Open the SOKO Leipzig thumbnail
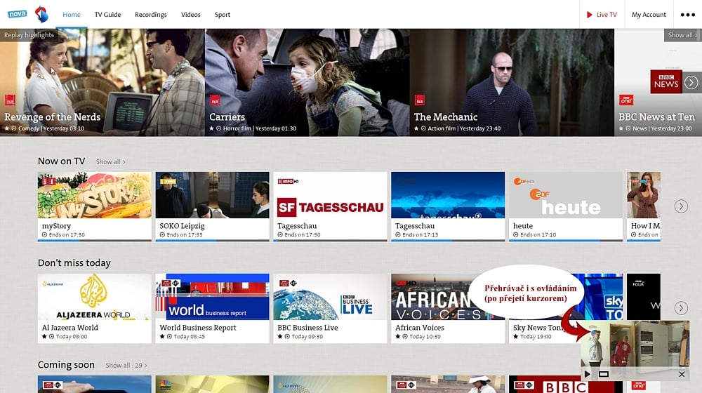Screen dimensions: 702x393 (x=212, y=195)
